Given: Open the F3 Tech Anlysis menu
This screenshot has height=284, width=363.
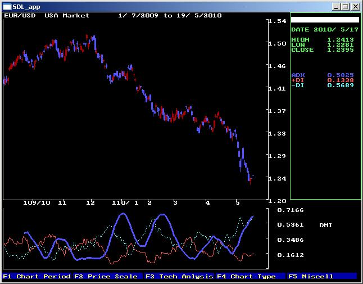Looking at the screenshot, I should 179,276.
